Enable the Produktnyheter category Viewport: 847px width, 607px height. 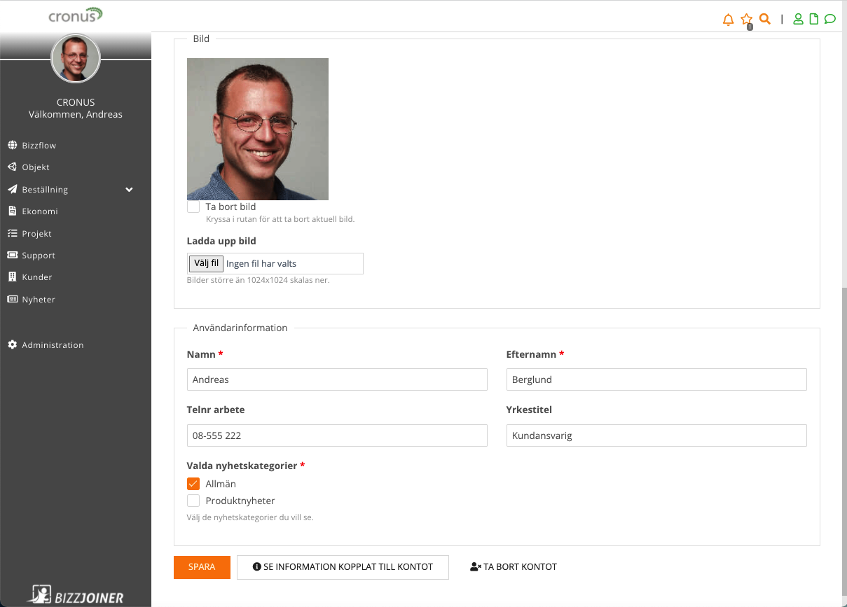click(193, 500)
